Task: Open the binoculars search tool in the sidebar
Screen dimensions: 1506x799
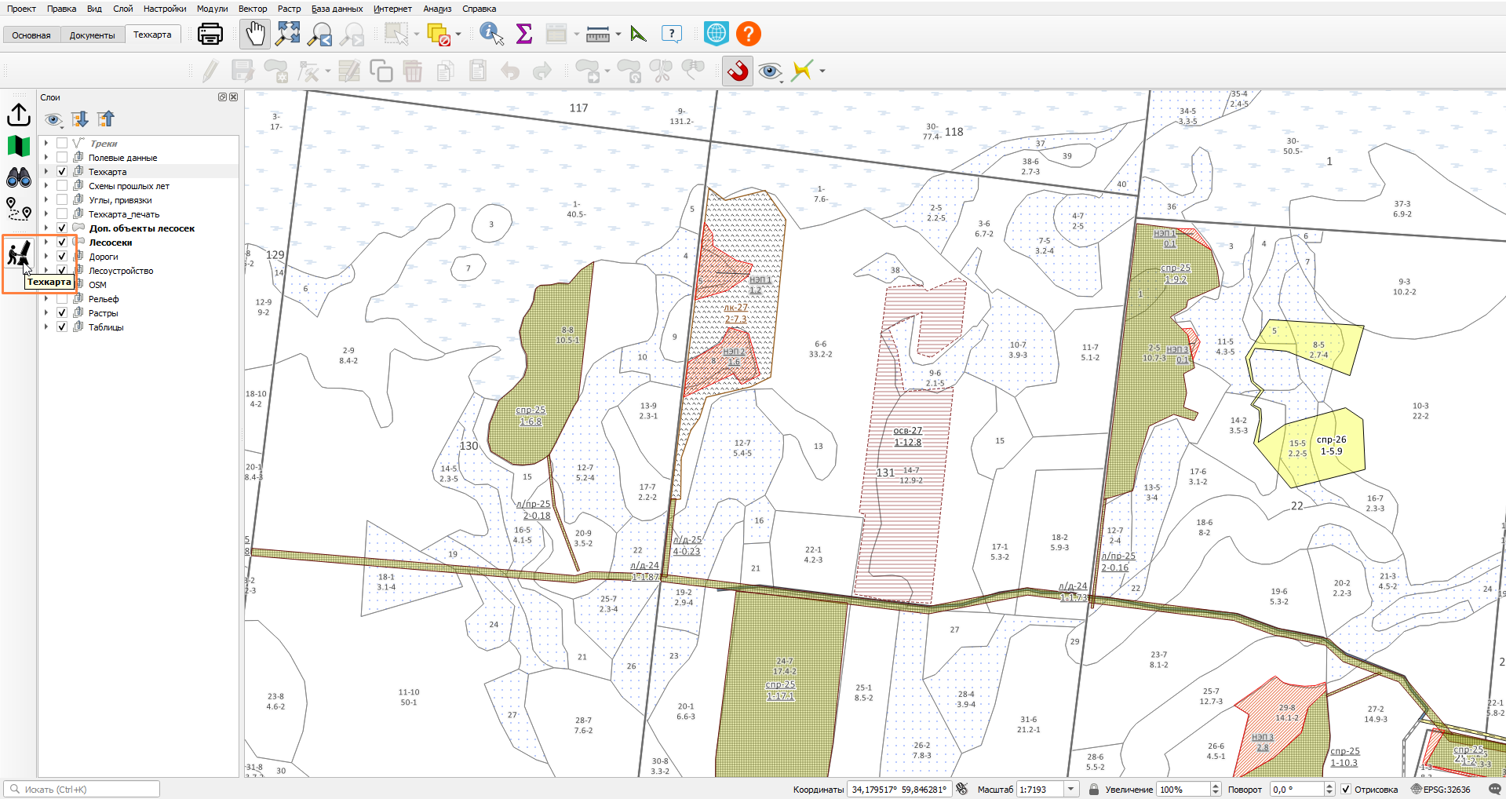Action: [19, 178]
